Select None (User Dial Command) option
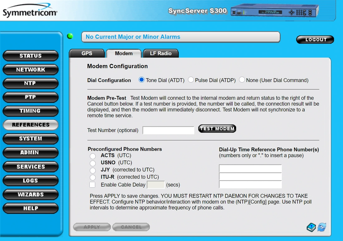Screen dimensions: 343x241 [x=242, y=80]
